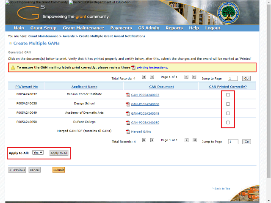Open the Grant Maintenance menu
271x203 pixels.
83,28
